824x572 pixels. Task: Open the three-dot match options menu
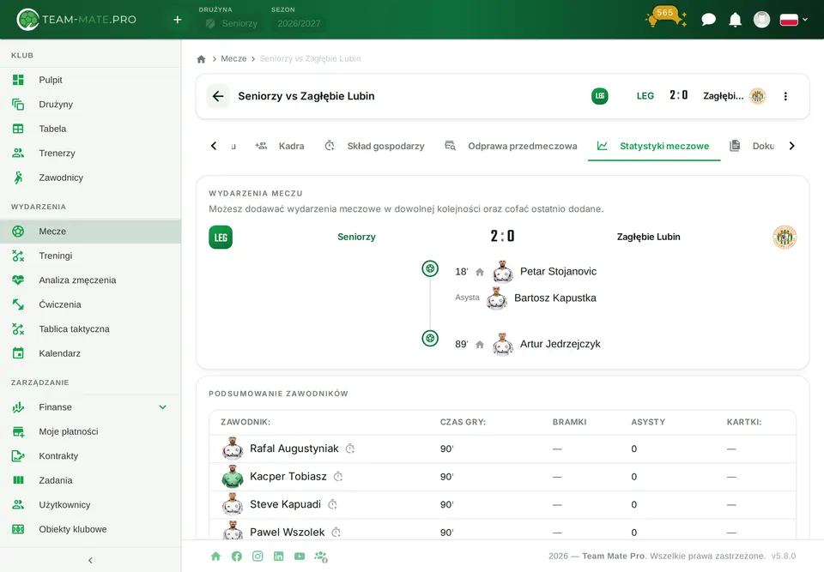tap(785, 96)
